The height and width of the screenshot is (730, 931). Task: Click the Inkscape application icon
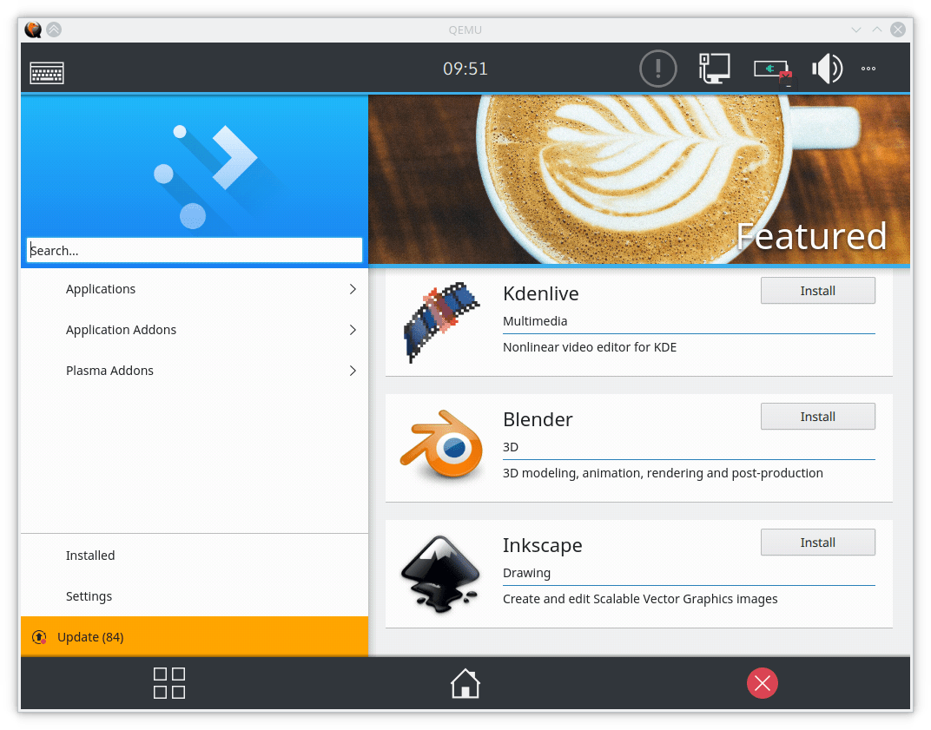440,573
